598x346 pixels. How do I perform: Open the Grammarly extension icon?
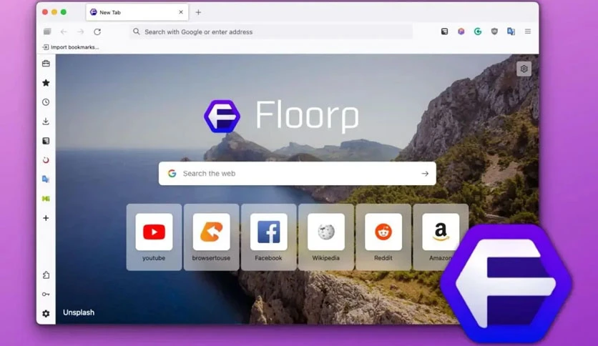tap(478, 31)
